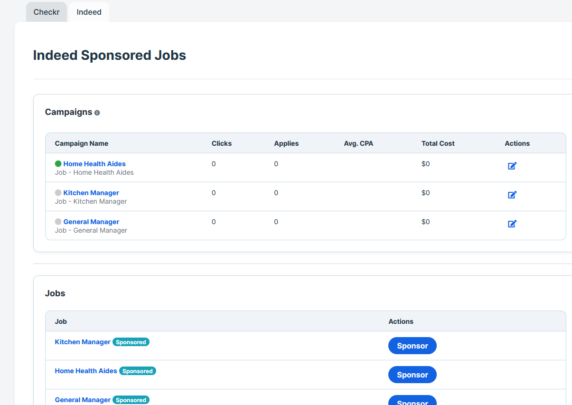Image resolution: width=572 pixels, height=405 pixels.
Task: Open Kitchen Manager job in Jobs list
Action: coord(83,342)
